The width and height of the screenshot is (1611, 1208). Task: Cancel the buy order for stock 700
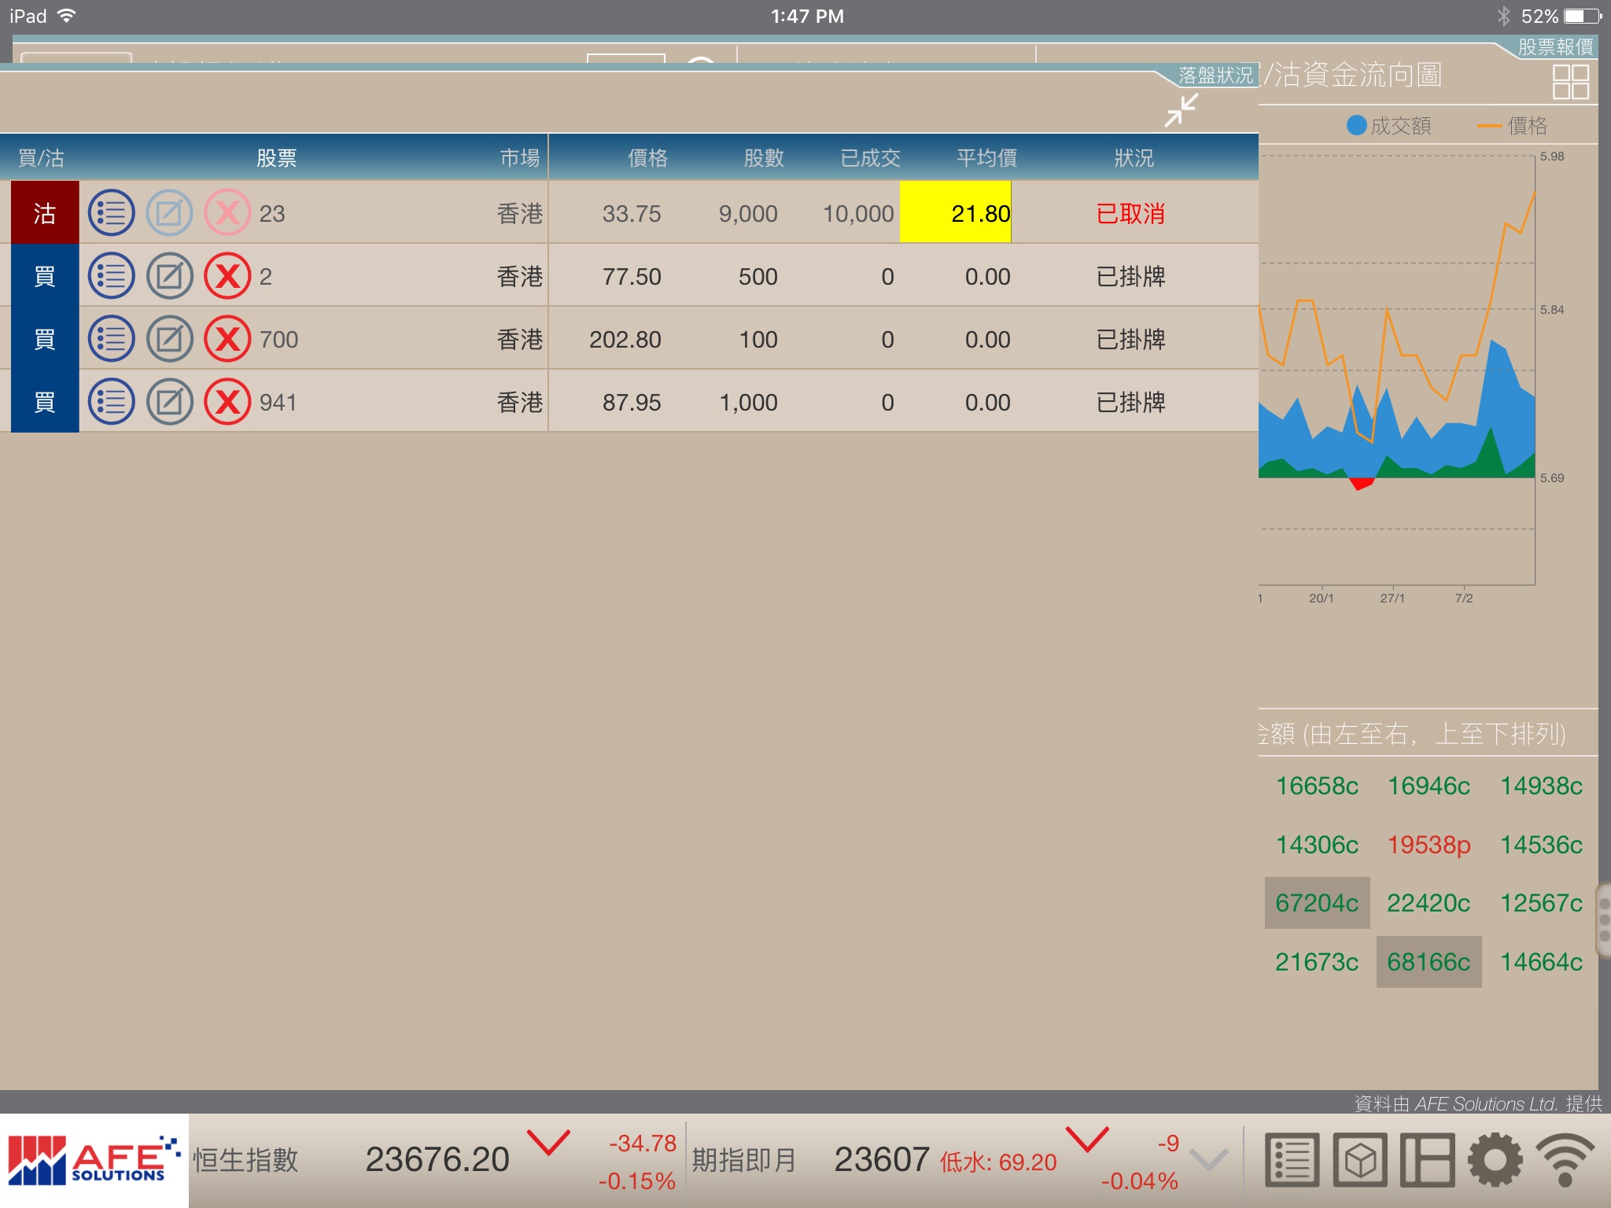point(227,339)
